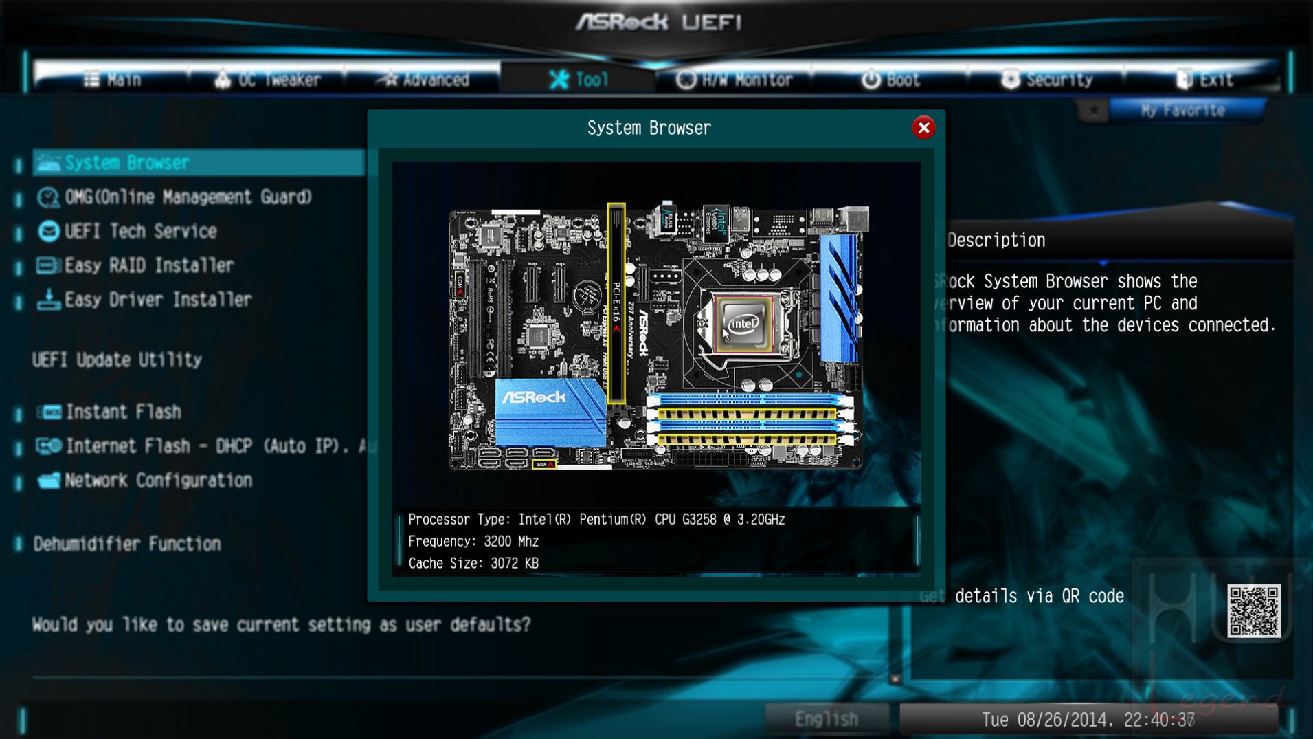This screenshot has width=1313, height=739.
Task: Switch to the Boot tab
Action: (890, 80)
